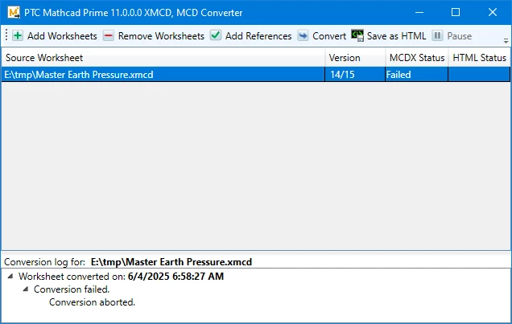The height and width of the screenshot is (324, 512).
Task: Click the Save as HTML label
Action: [396, 36]
